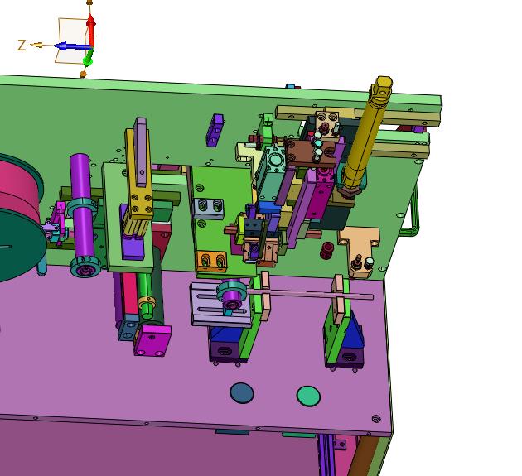Viewport: 522px width, 476px height.
Task: Pick the bearing at the purple shaft base
Action: (85, 266)
